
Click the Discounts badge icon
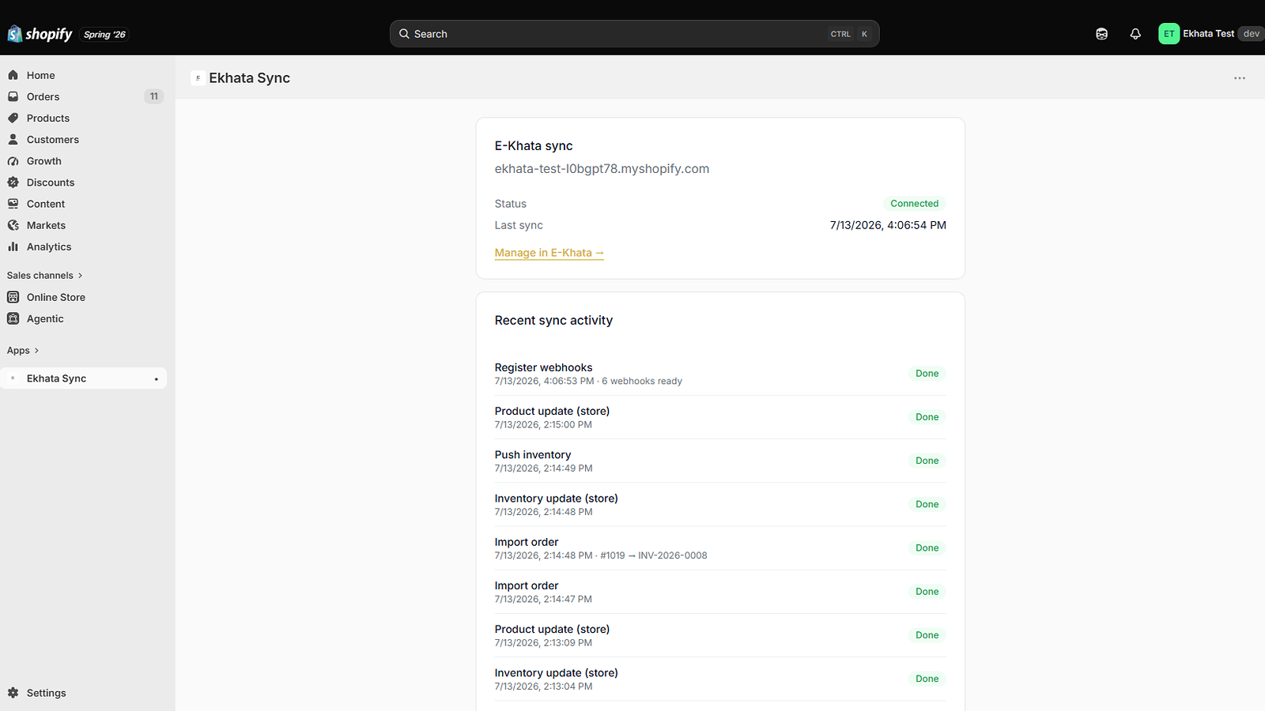click(x=13, y=182)
